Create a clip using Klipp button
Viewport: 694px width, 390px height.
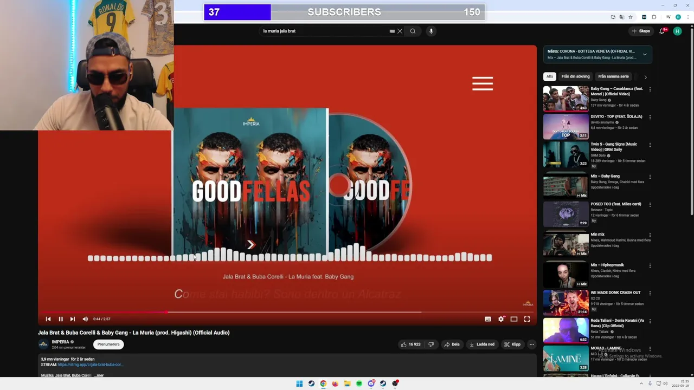click(512, 344)
